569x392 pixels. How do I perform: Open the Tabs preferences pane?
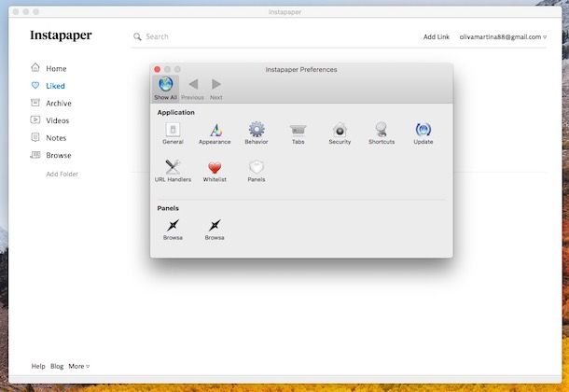coord(298,133)
